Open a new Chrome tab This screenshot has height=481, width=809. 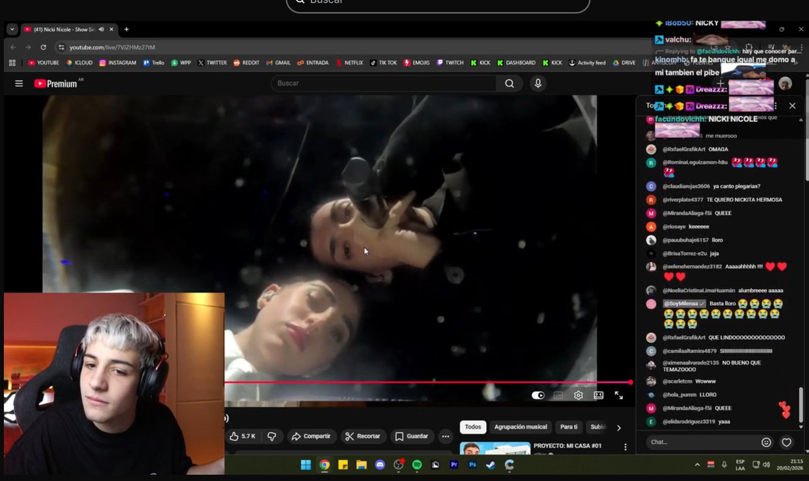pos(126,29)
